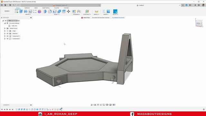
Task: Open the job status clock icon
Action: click(x=190, y=5)
